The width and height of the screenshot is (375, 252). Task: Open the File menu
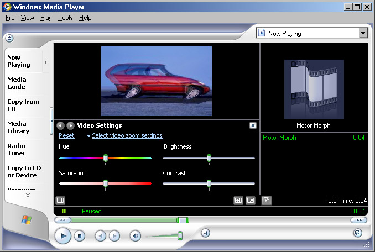click(x=10, y=18)
